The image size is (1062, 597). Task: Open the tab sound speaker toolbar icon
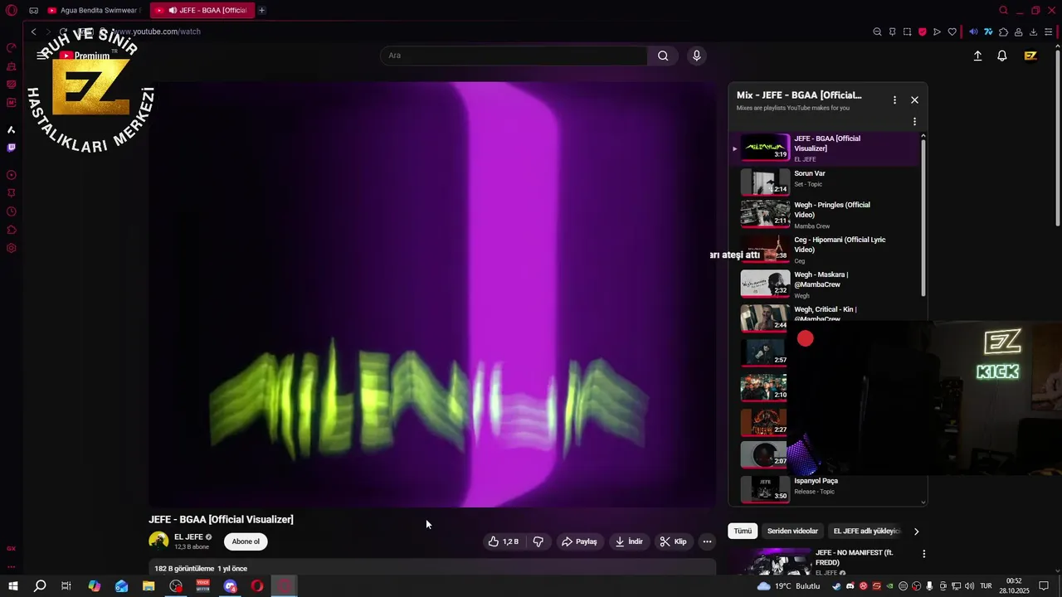pos(973,32)
